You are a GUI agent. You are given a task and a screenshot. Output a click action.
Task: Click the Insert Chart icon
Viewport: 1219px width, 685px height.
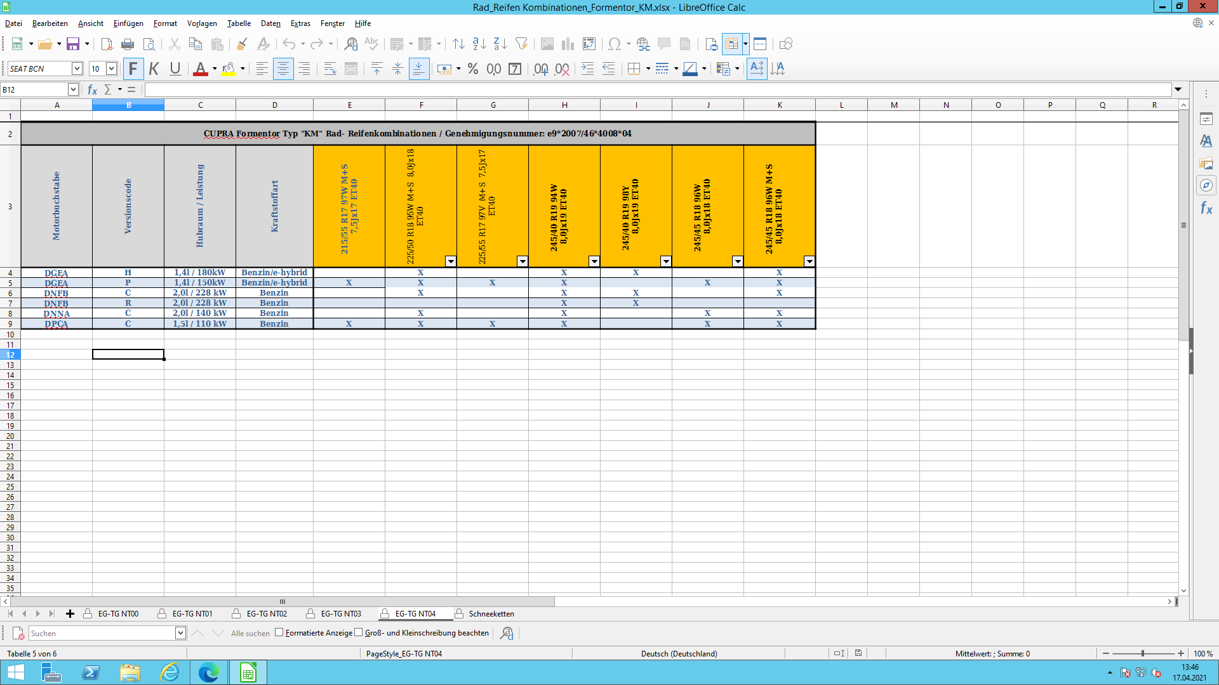point(568,44)
